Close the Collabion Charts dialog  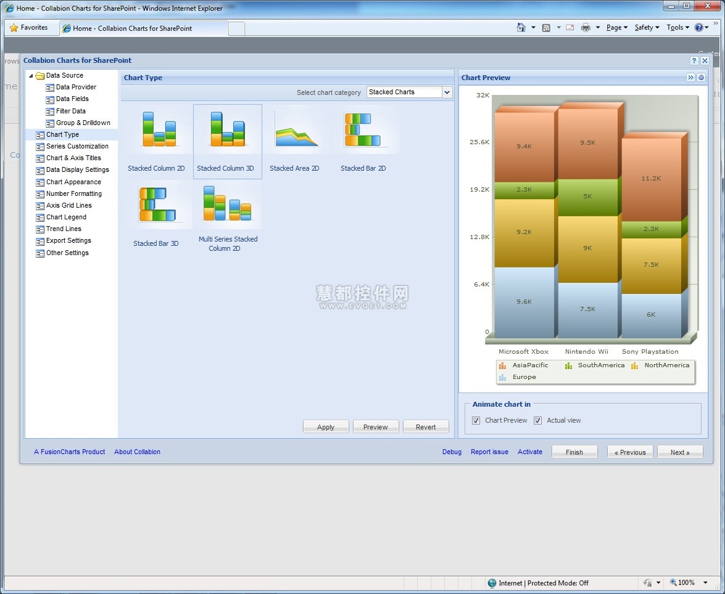tap(705, 60)
